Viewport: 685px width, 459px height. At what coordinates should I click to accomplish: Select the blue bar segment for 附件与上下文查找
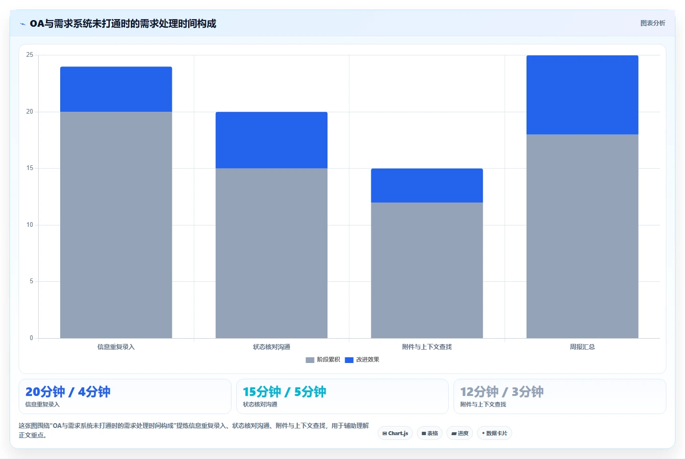(427, 185)
